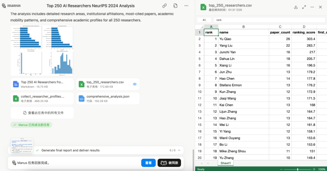Click the code icon of comprehensive_analysis.json

81,99
